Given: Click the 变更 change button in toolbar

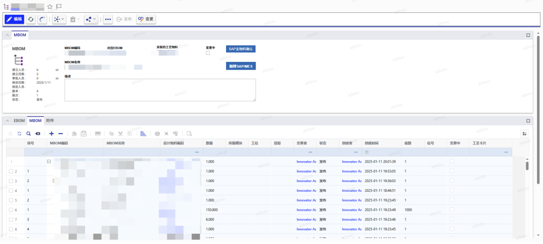Looking at the screenshot, I should point(146,19).
